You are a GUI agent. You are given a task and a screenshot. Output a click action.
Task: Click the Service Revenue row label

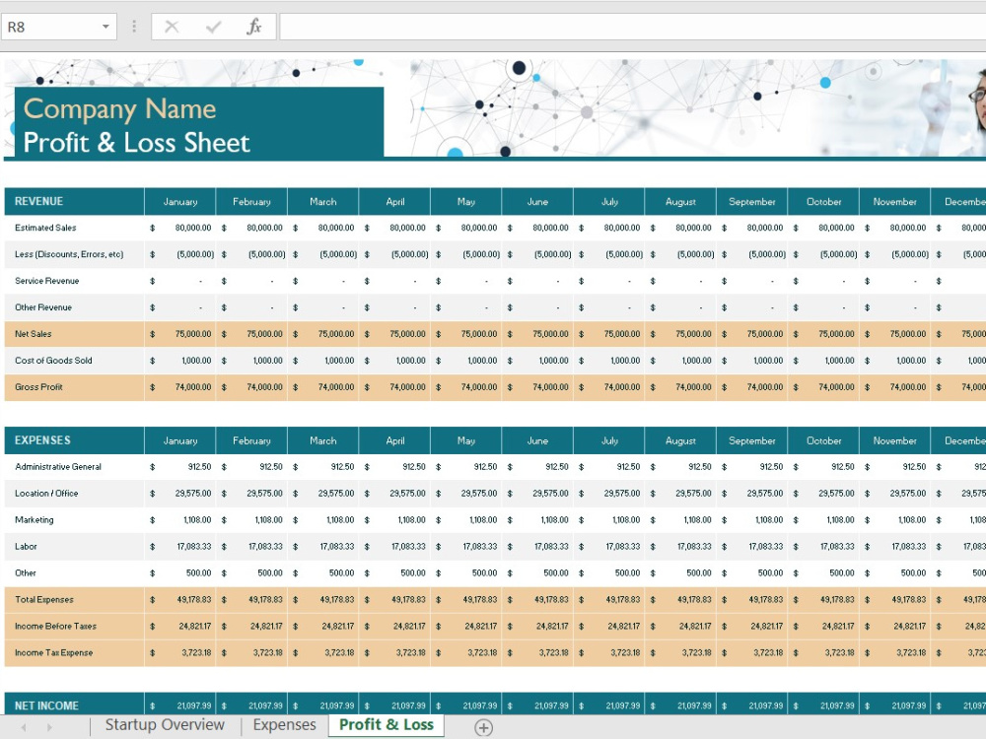[x=47, y=281]
